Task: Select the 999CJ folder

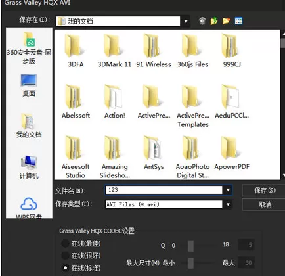Action: tap(232, 51)
